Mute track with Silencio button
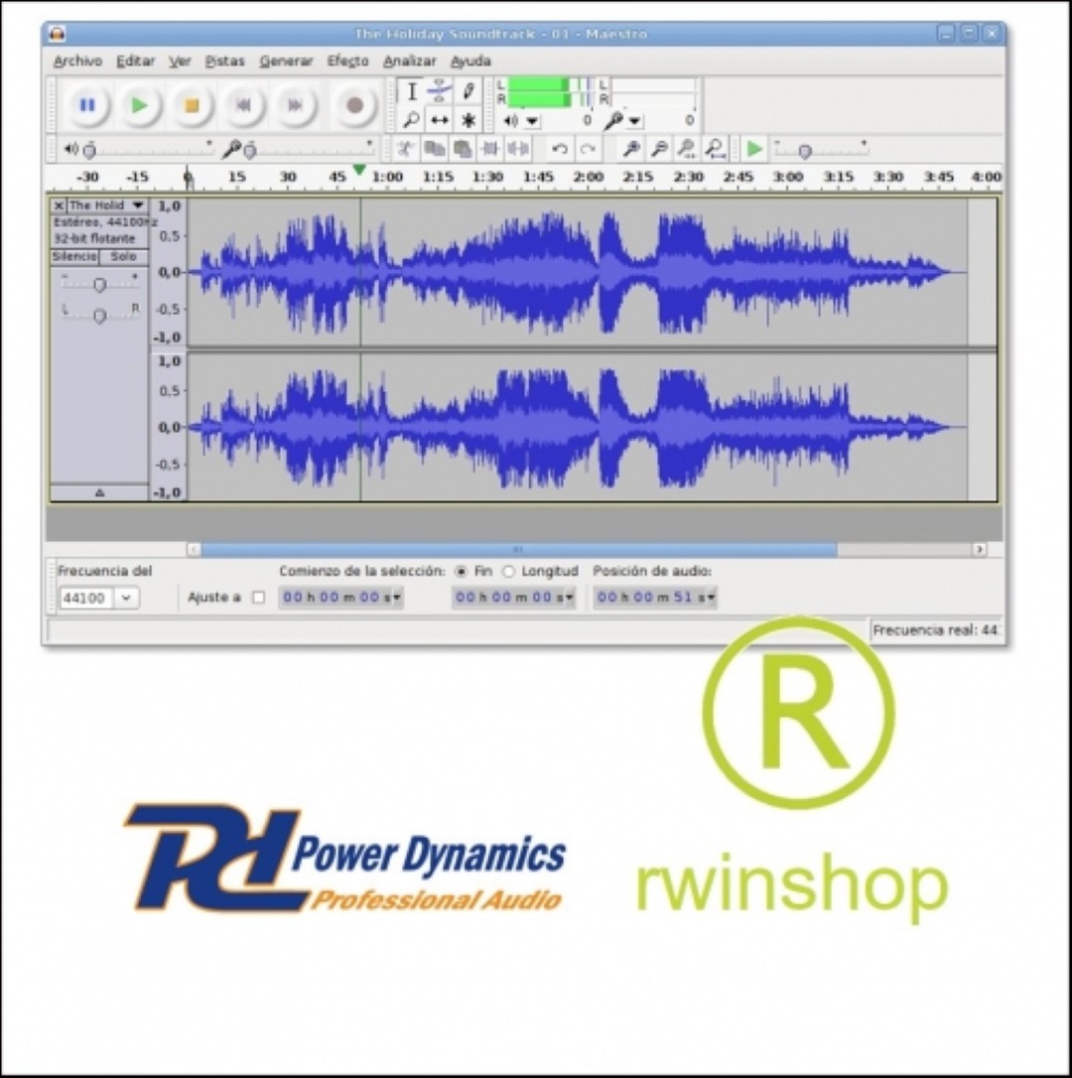 (x=75, y=256)
